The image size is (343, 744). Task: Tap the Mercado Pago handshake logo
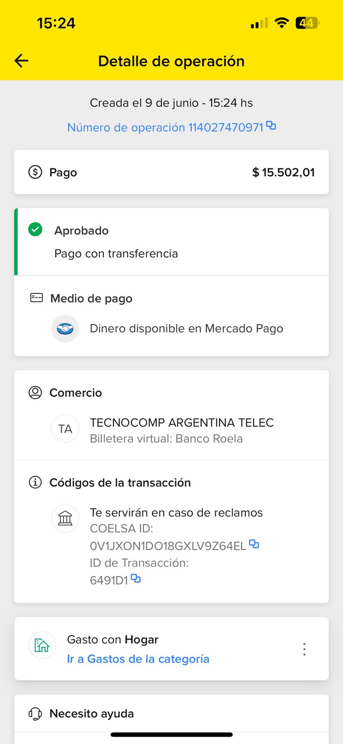65,329
